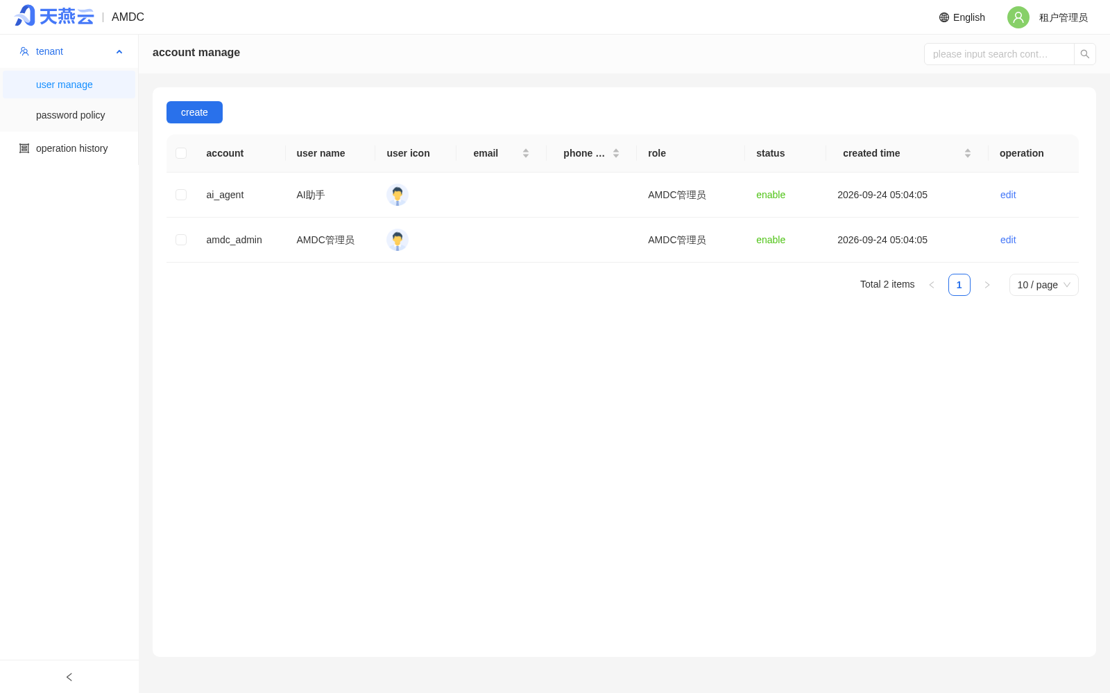Click the globe language icon
Viewport: 1110px width, 693px height.
pyautogui.click(x=944, y=17)
